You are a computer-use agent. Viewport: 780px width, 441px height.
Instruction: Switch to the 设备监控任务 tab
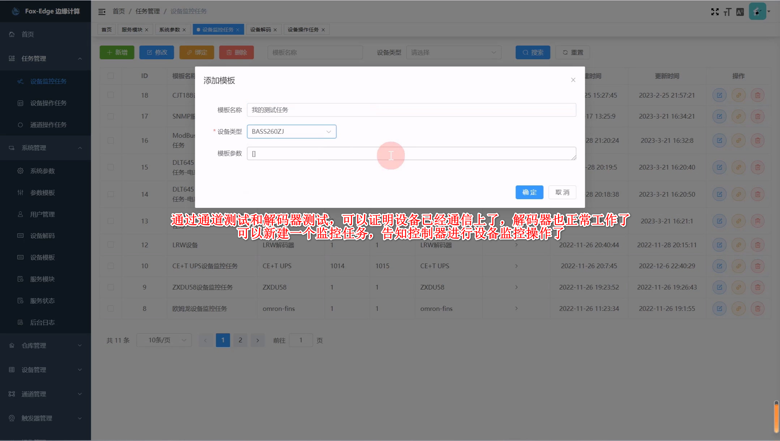coord(218,30)
